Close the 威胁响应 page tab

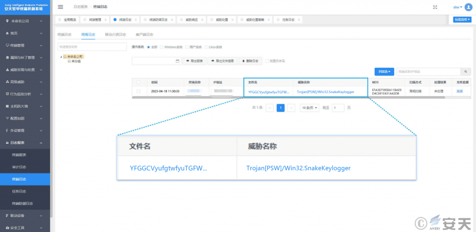click(202, 20)
